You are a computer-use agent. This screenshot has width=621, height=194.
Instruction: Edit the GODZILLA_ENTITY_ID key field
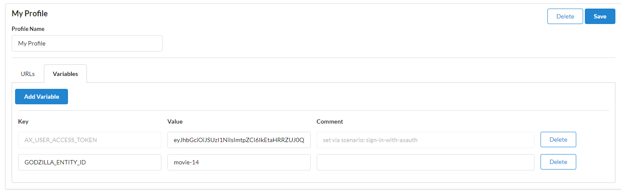(x=90, y=162)
